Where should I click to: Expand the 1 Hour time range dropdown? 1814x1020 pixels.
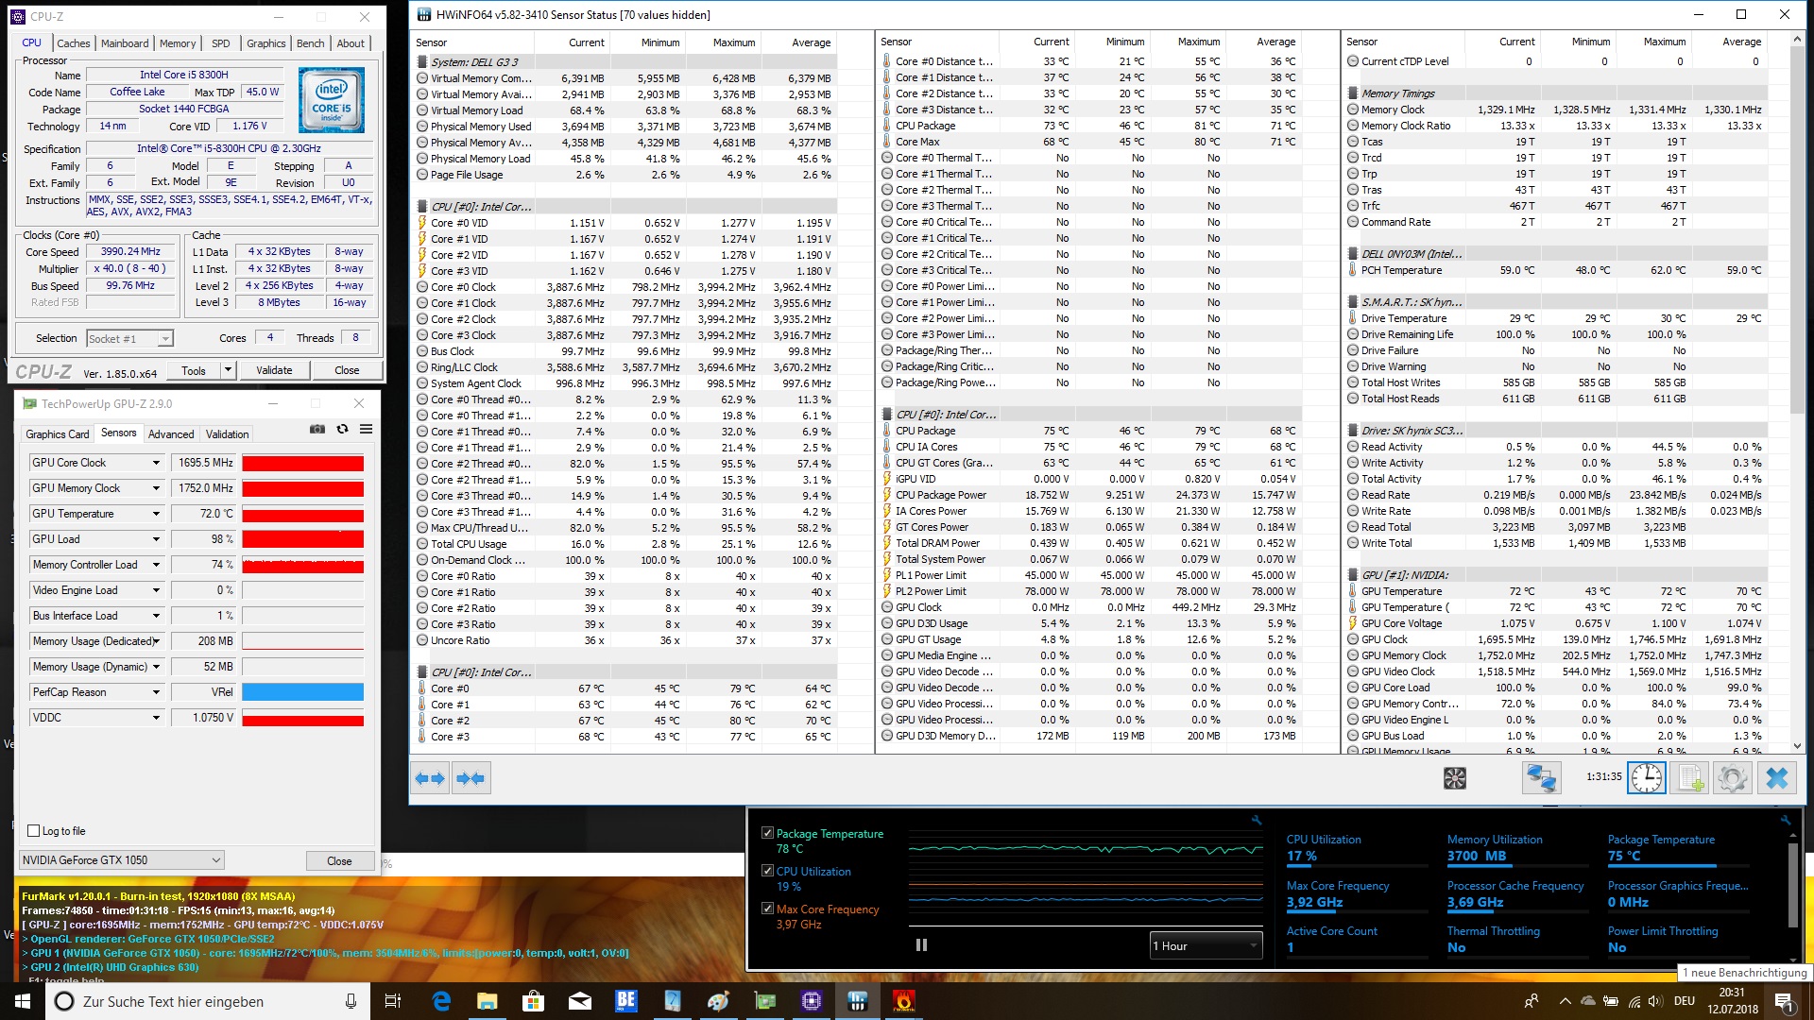tap(1206, 945)
